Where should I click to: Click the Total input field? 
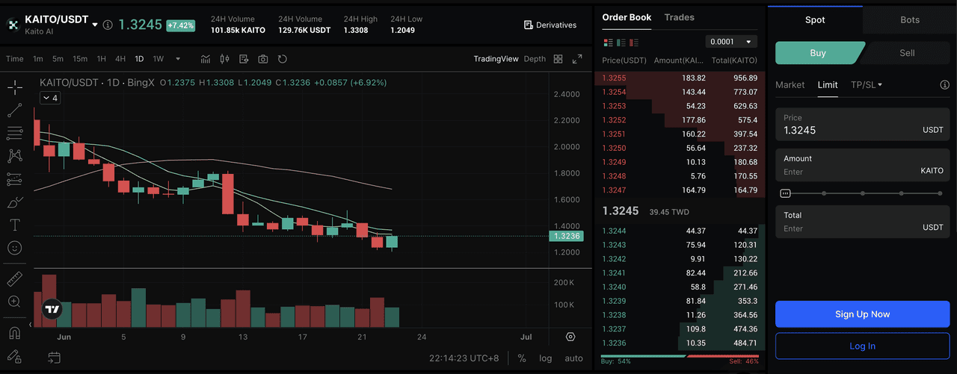click(x=862, y=222)
